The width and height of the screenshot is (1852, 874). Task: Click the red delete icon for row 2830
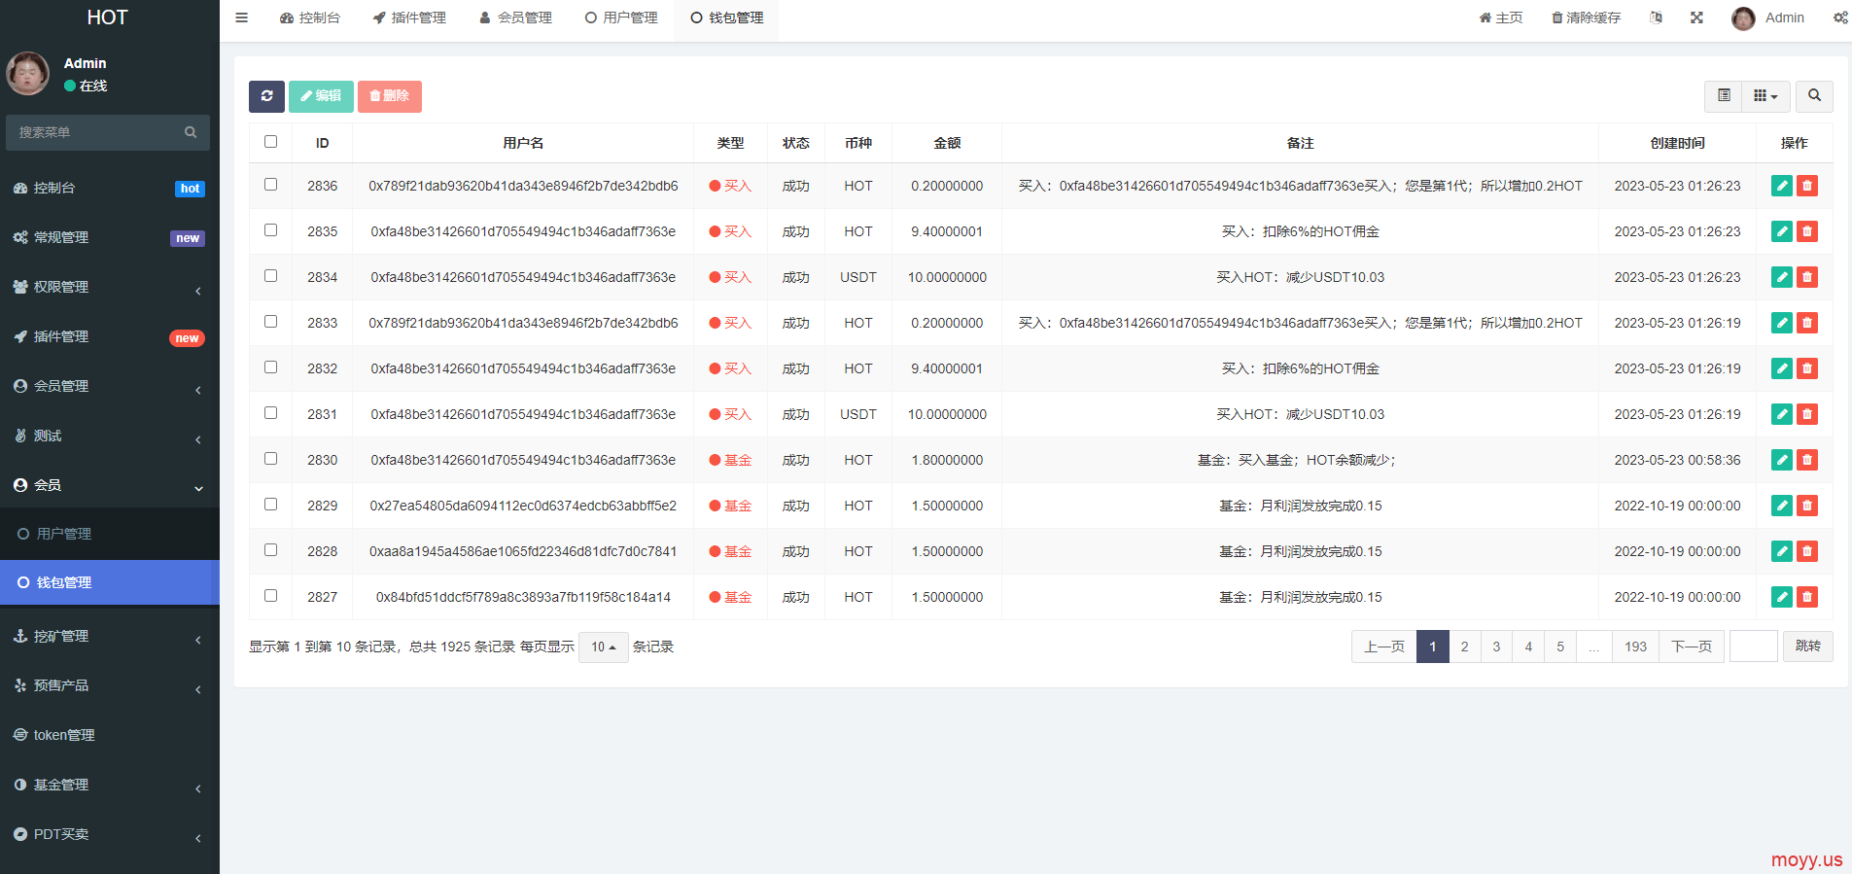[x=1807, y=460]
